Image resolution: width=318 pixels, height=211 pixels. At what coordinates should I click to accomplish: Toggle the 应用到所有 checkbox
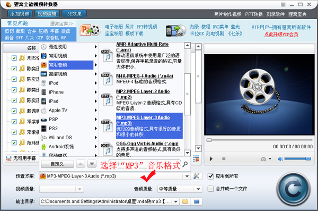coord(211,176)
